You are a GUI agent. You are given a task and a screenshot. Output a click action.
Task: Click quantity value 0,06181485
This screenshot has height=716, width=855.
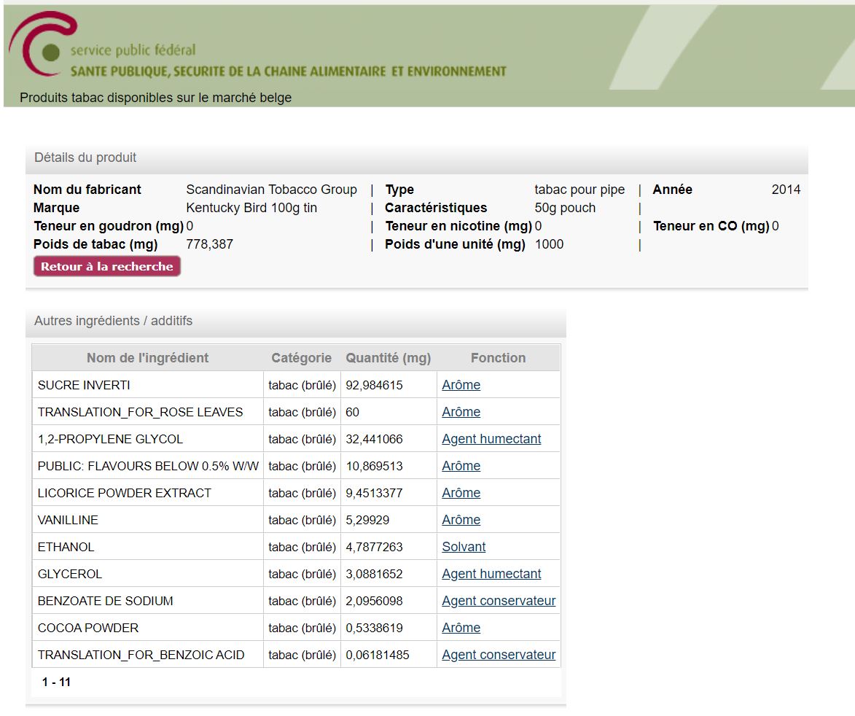click(378, 655)
